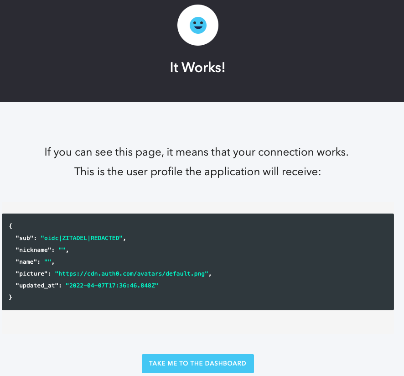Click the "nickname" key in the profile
The image size is (404, 376).
[33, 250]
